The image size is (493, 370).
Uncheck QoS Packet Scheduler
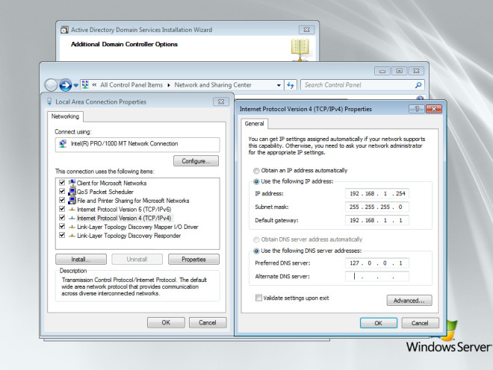pos(62,191)
